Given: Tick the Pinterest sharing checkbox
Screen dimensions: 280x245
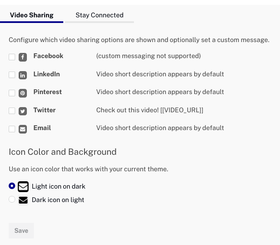Looking at the screenshot, I should pyautogui.click(x=12, y=93).
